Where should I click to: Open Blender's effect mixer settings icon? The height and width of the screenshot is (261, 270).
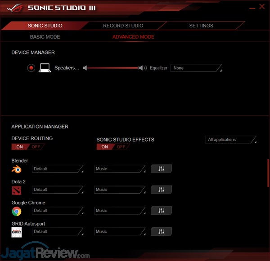click(161, 168)
